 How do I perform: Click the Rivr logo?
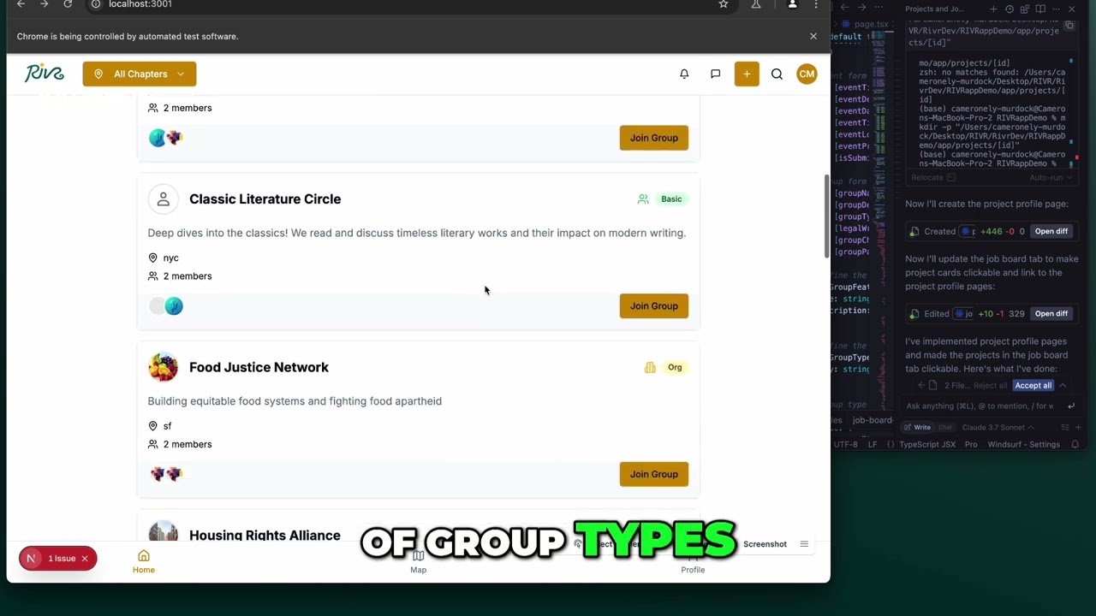[45, 74]
